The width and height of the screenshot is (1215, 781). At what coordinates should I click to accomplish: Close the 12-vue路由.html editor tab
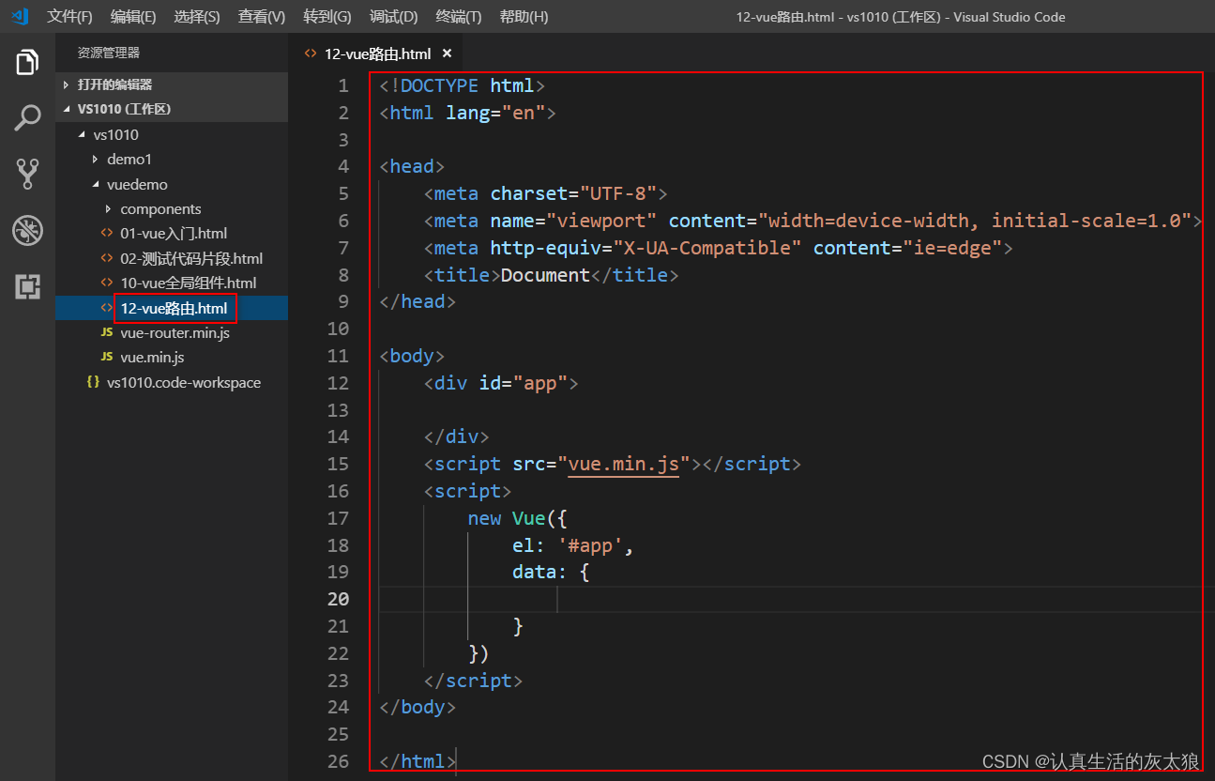(447, 54)
